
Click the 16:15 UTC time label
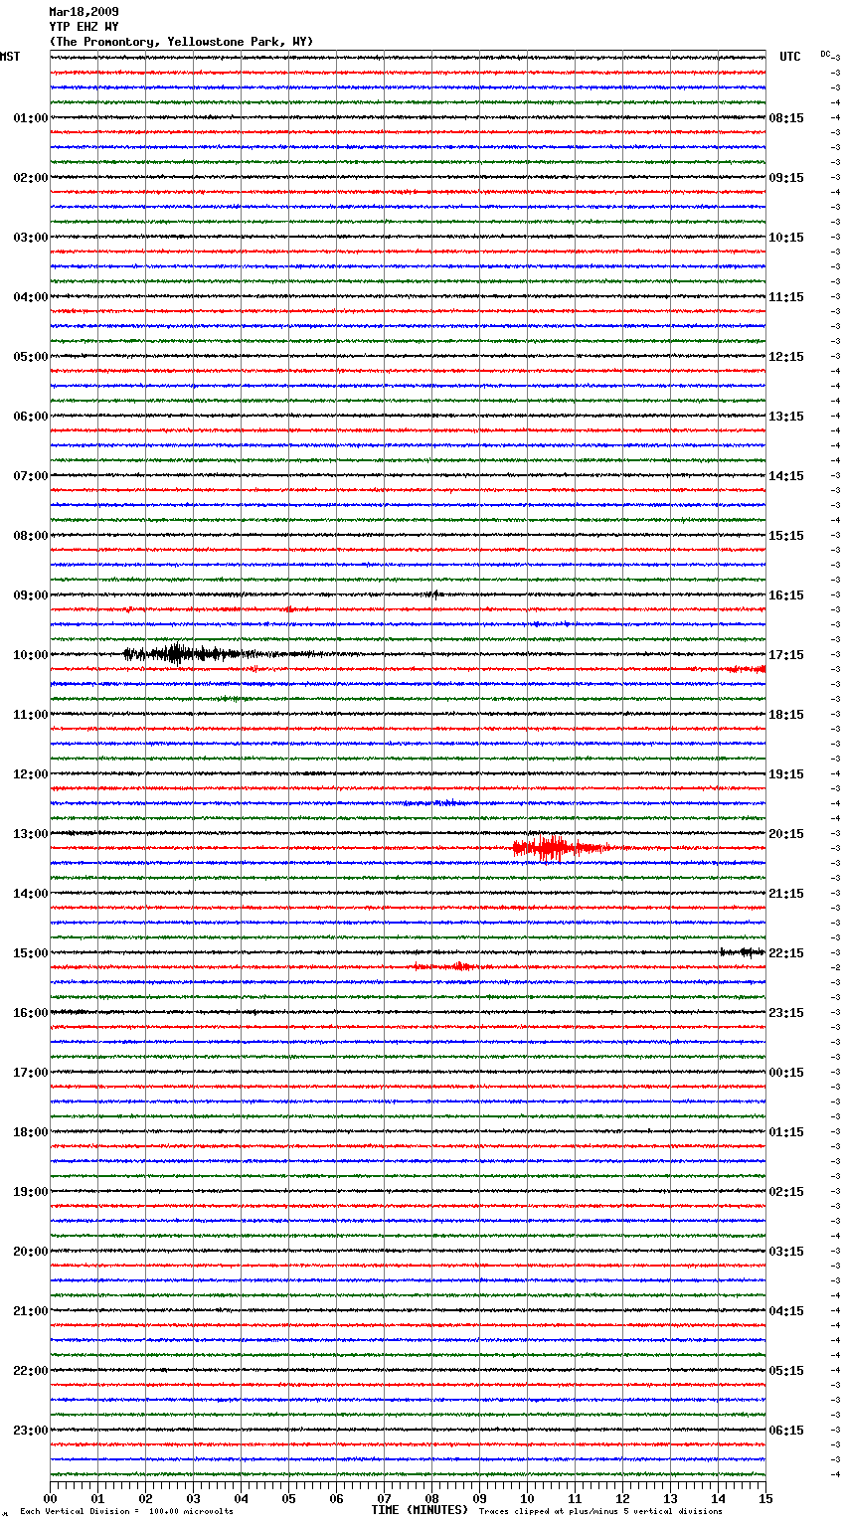coord(786,595)
